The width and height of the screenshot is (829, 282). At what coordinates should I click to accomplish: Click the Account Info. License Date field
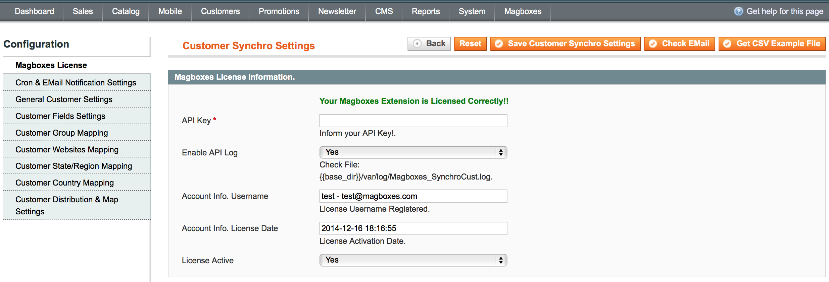[x=413, y=228]
